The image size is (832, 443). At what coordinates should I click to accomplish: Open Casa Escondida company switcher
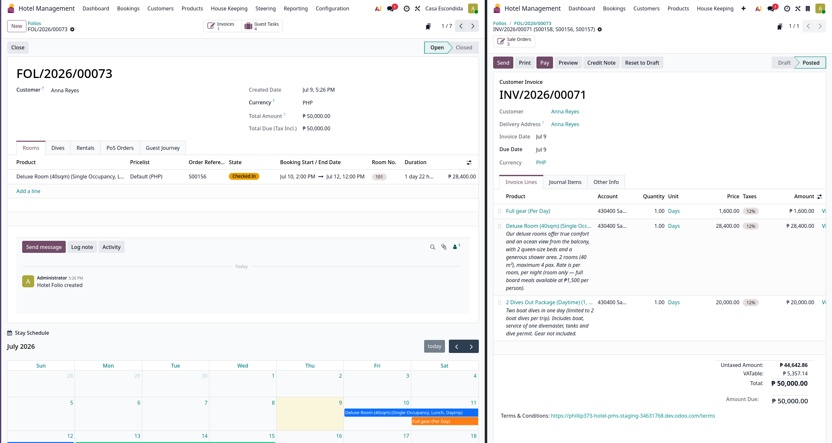[x=444, y=8]
